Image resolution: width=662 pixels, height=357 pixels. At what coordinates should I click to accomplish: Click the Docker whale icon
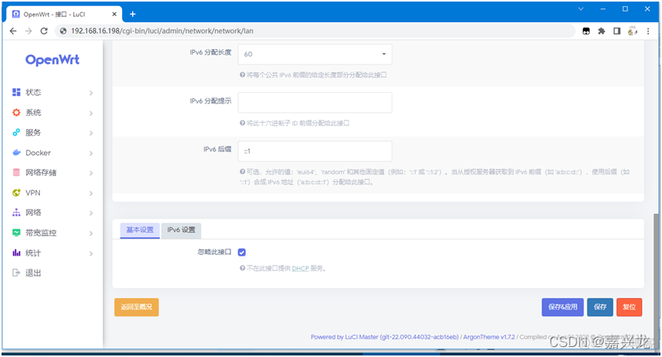(x=16, y=153)
